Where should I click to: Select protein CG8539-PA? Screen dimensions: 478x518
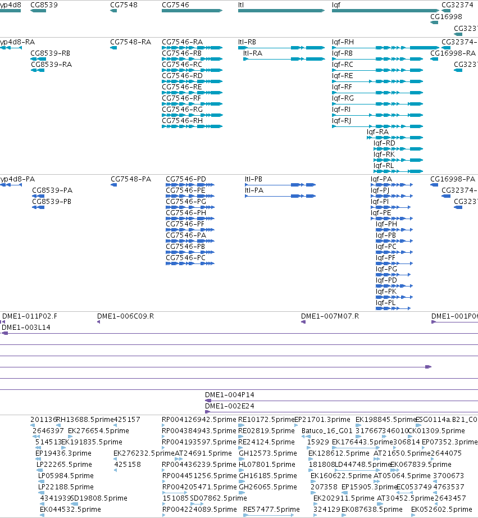(x=52, y=190)
